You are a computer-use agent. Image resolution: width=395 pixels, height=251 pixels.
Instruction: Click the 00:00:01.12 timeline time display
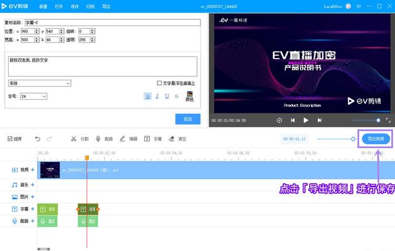pos(294,139)
